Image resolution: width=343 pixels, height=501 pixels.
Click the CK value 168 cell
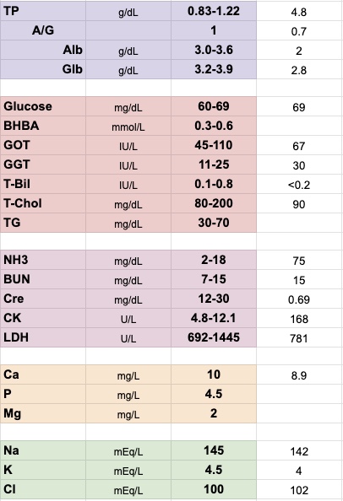click(299, 318)
